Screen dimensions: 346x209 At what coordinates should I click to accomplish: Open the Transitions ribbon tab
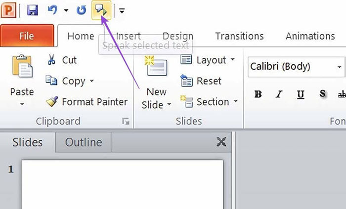click(239, 36)
